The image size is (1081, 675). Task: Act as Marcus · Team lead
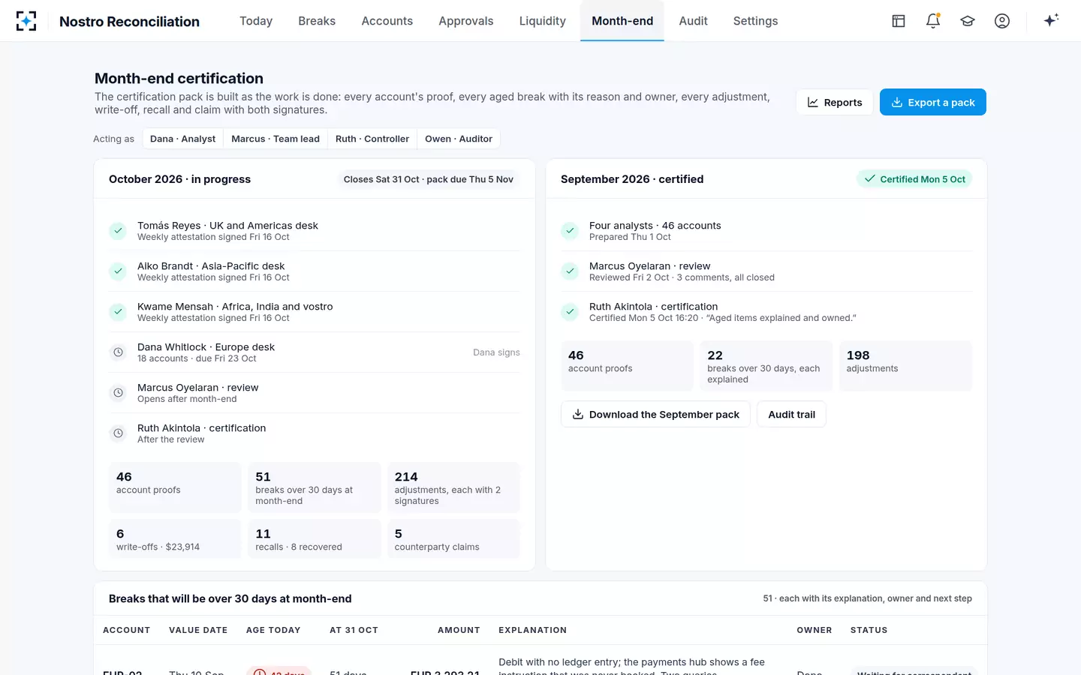click(276, 139)
